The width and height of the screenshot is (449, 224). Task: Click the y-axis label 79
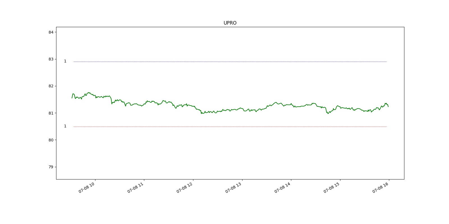51,167
